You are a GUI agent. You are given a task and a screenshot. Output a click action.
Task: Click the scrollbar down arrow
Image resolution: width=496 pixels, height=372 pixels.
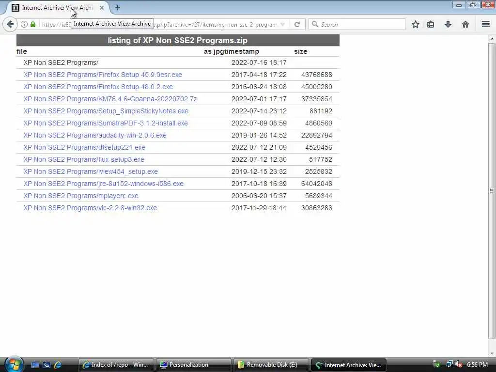(x=492, y=353)
